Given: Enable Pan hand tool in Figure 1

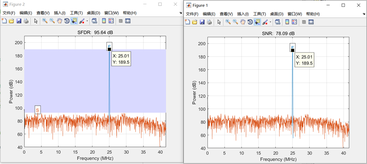Looking at the screenshot, I should (x=243, y=22).
